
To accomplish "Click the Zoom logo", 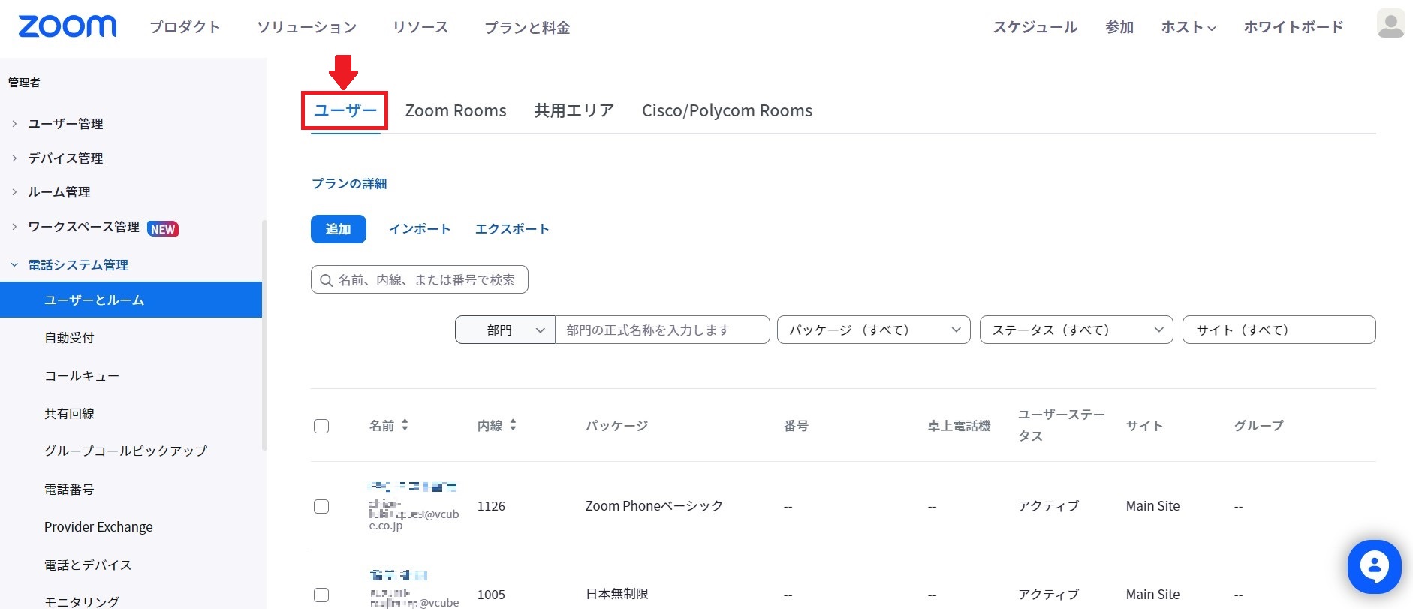I will coord(68,26).
